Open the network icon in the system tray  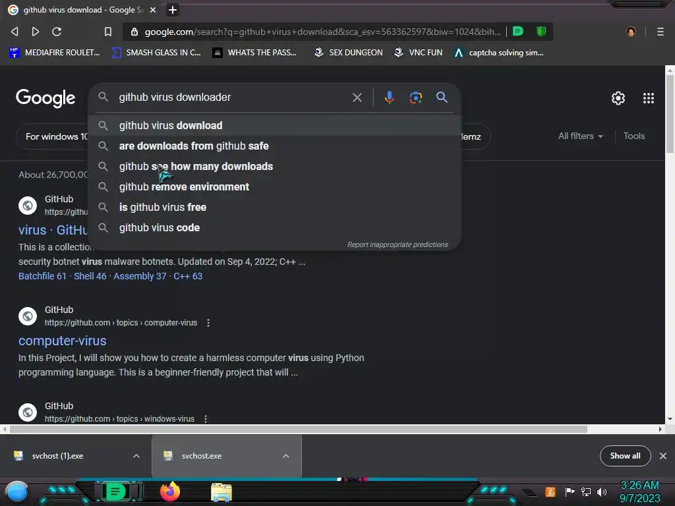coord(586,492)
